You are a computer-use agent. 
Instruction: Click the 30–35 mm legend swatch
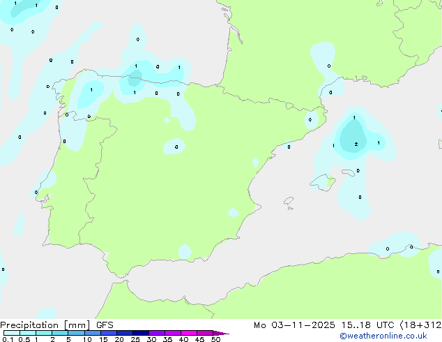(156, 333)
